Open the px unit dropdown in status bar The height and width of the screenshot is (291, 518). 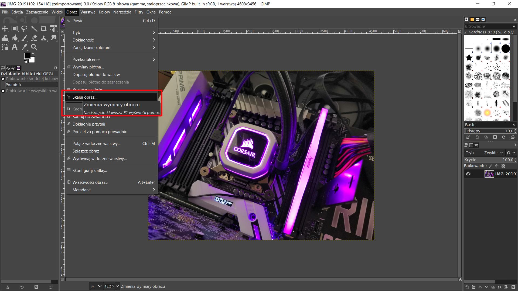coord(96,286)
